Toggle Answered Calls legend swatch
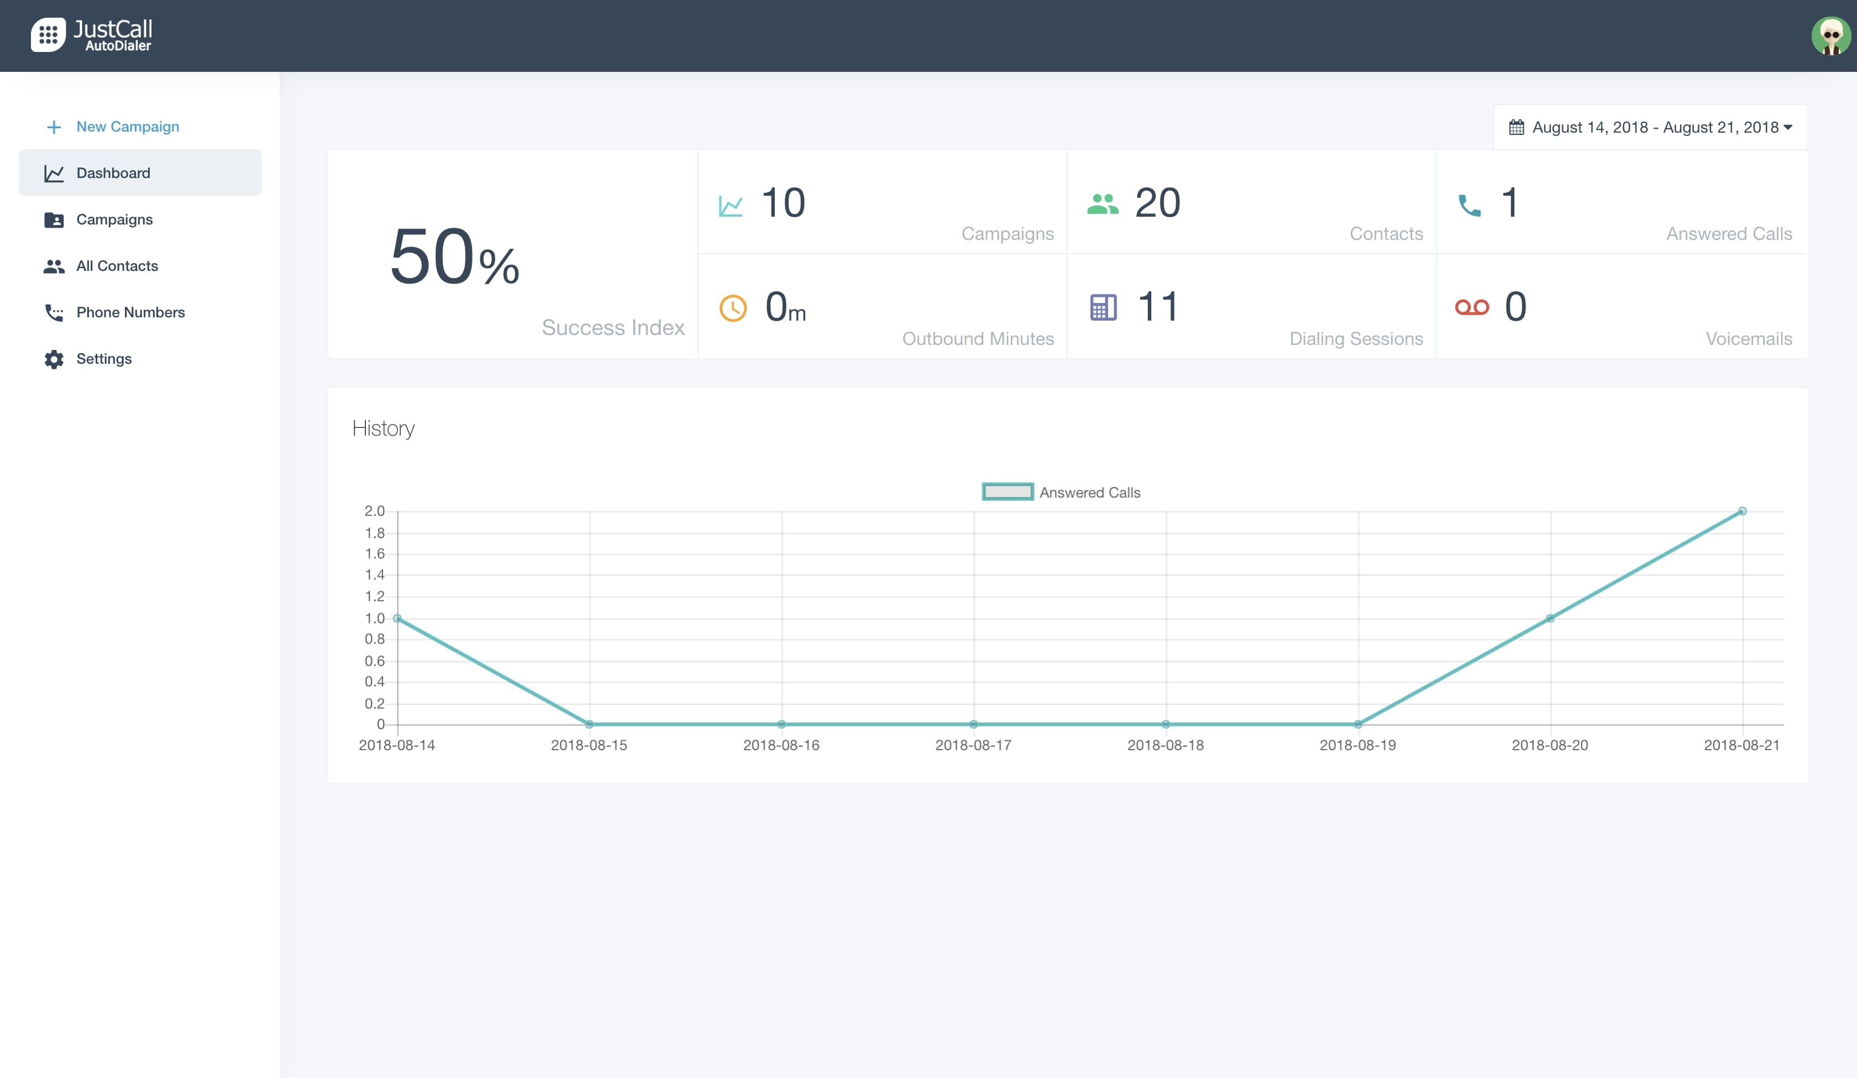This screenshot has width=1857, height=1078. tap(1008, 492)
